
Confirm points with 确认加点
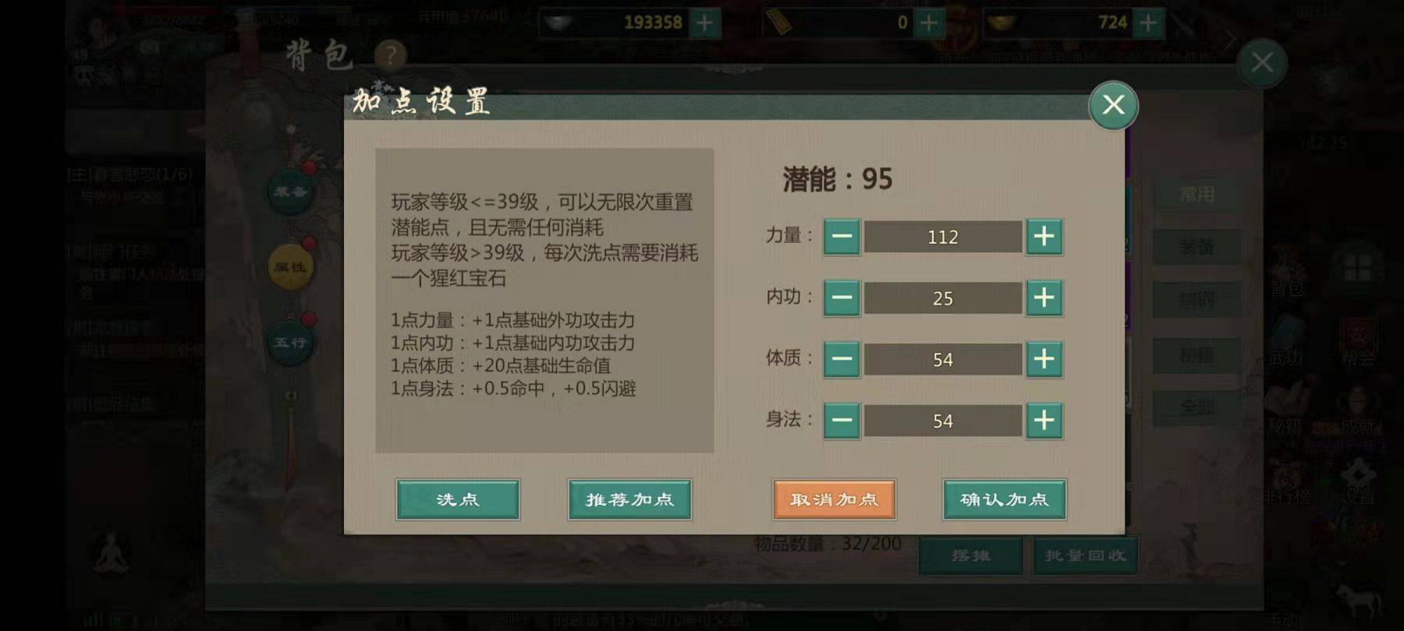pos(1005,499)
